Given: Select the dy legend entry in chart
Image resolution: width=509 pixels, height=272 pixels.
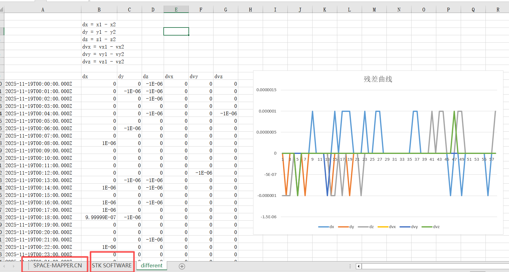Looking at the screenshot, I should pos(346,227).
